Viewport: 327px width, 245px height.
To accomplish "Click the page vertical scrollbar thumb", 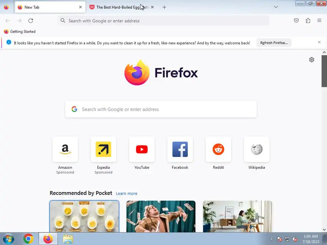I will [324, 71].
